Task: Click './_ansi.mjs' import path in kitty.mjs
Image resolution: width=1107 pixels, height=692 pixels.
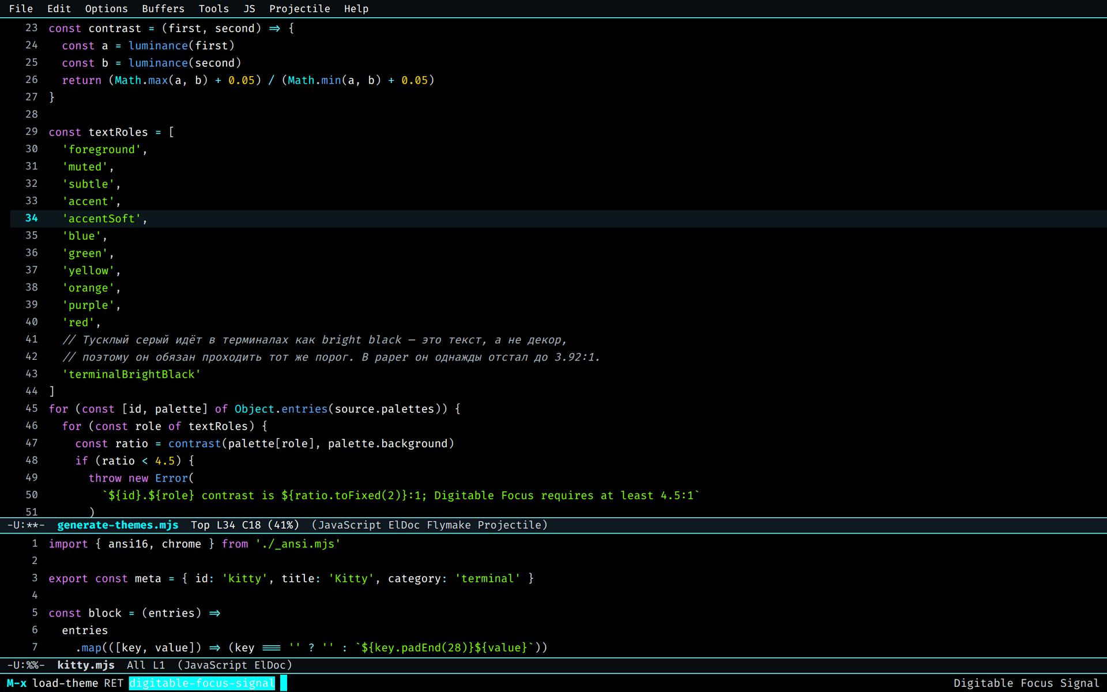Action: tap(298, 544)
